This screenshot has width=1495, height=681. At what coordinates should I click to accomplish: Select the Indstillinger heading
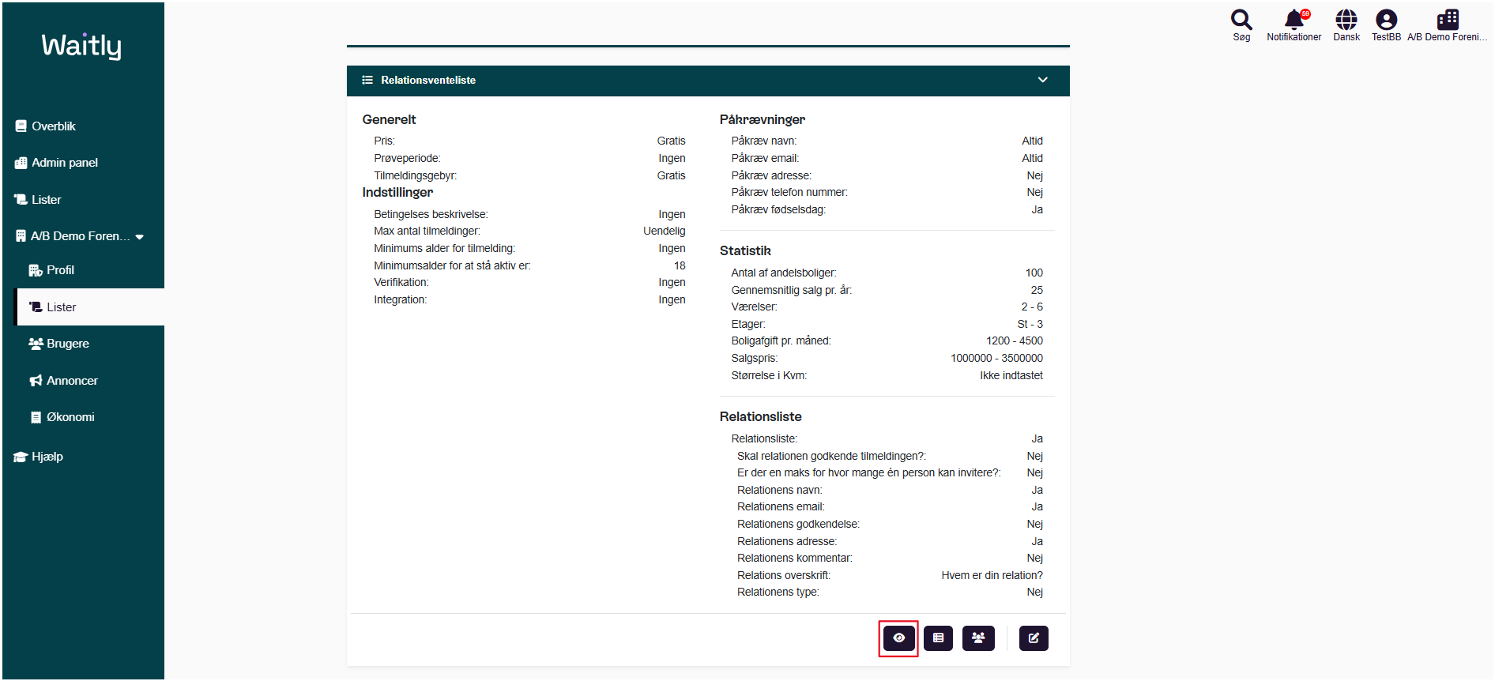pos(397,192)
